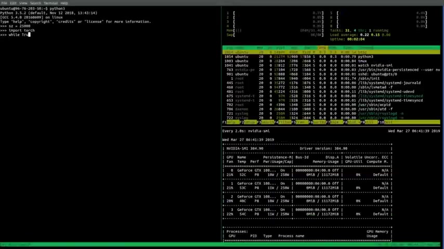Select the nvidia-persistenced process row
The image size is (444, 249).
click(331, 70)
